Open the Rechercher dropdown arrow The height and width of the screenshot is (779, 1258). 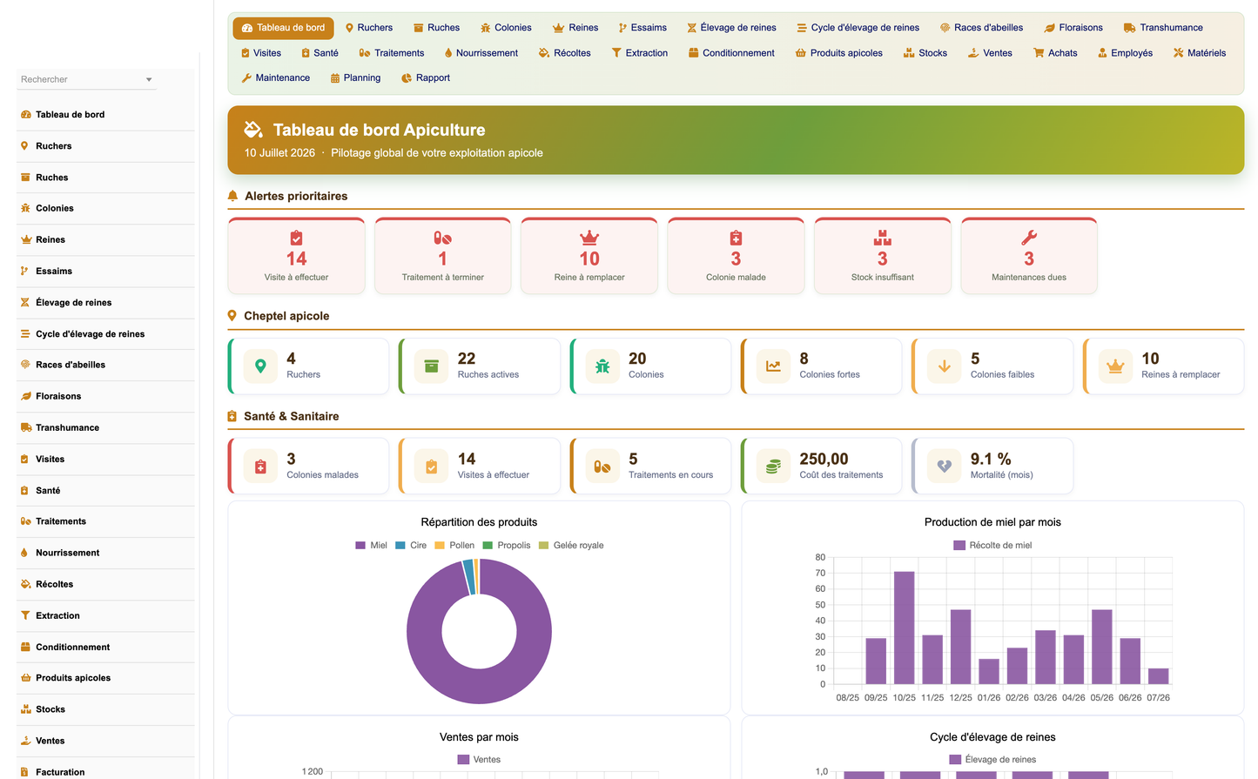(149, 79)
